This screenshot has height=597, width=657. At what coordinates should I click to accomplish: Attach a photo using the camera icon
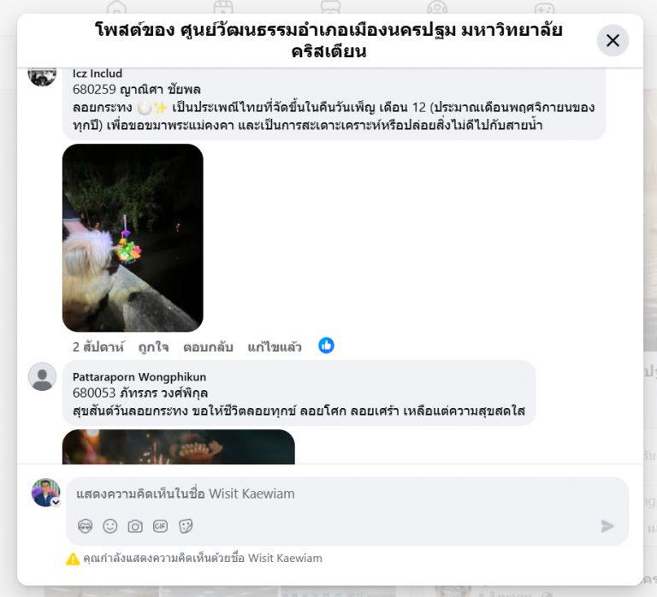135,526
